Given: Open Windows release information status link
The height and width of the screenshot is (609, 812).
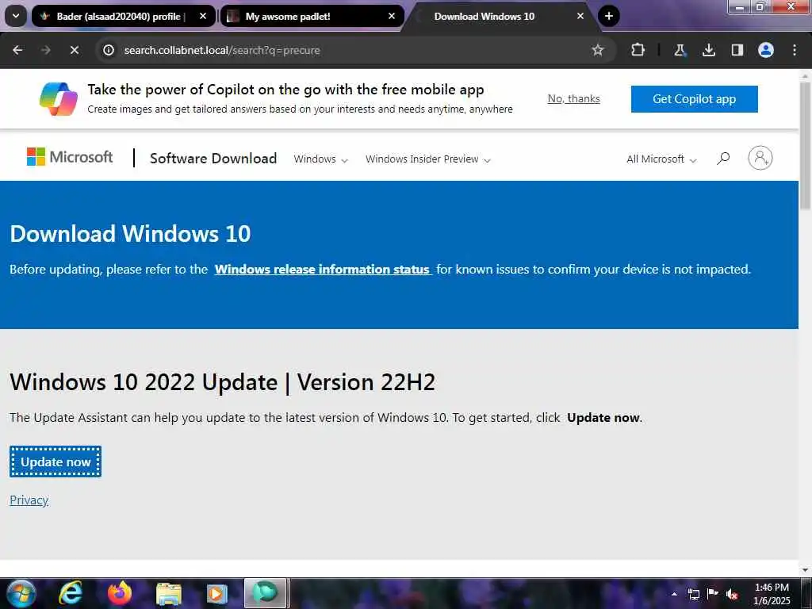Looking at the screenshot, I should [323, 270].
